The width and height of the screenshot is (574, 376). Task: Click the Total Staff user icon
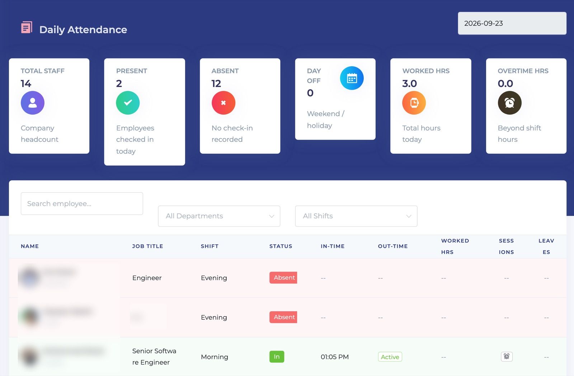coord(33,103)
